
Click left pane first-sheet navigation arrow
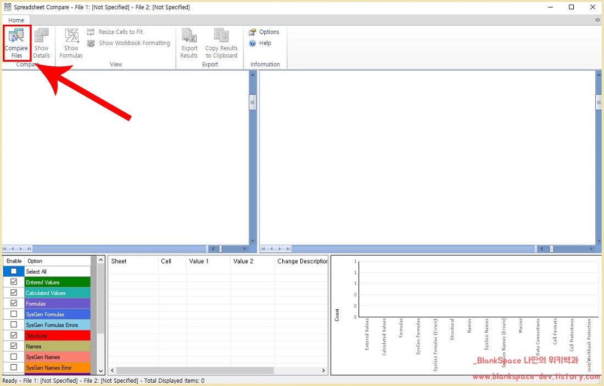(x=5, y=249)
